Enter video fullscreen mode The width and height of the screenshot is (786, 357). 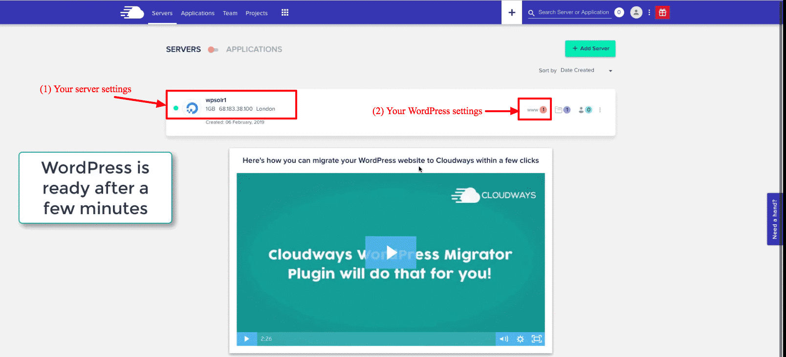[537, 339]
